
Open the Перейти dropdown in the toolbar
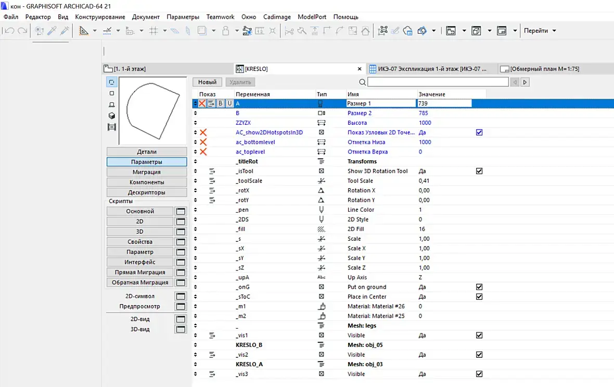point(540,31)
